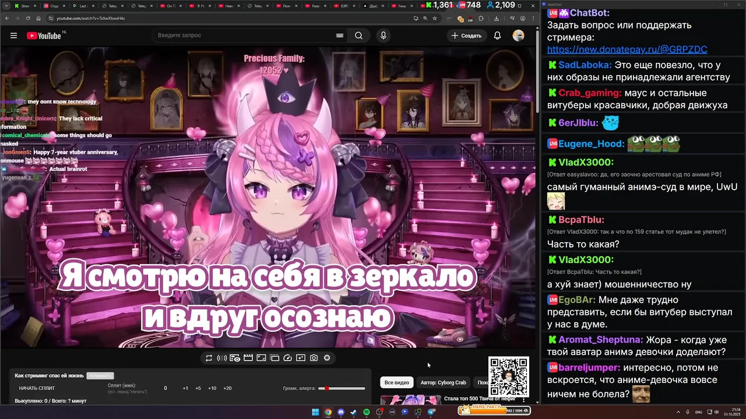Open the YouTube hamburger guide menu

point(13,35)
